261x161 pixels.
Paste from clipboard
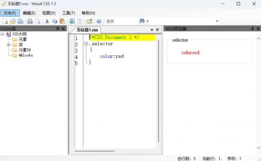click(x=62, y=21)
